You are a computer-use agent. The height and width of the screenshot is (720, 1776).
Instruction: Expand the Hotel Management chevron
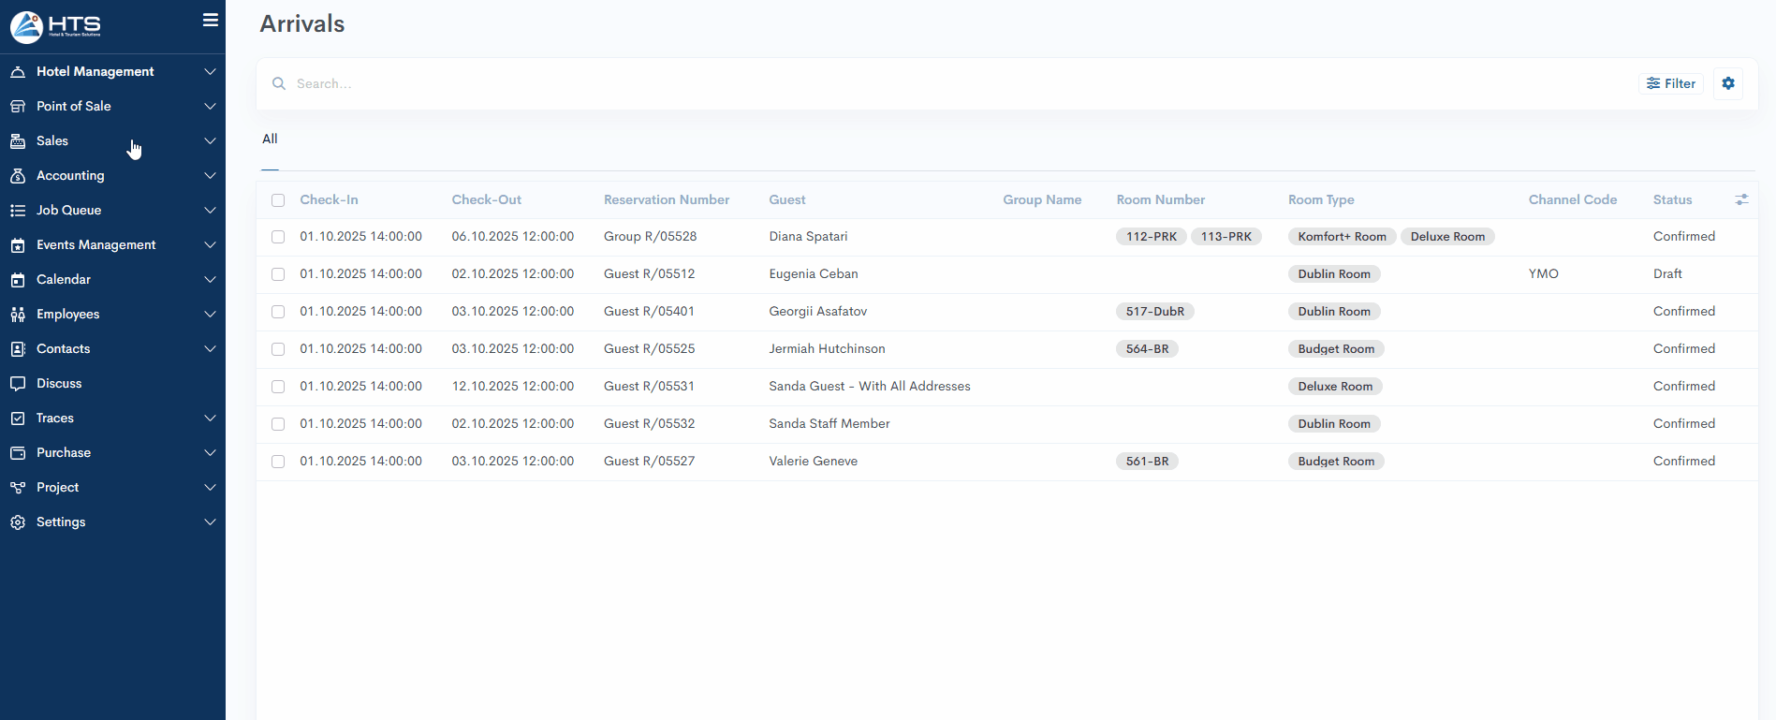(210, 72)
